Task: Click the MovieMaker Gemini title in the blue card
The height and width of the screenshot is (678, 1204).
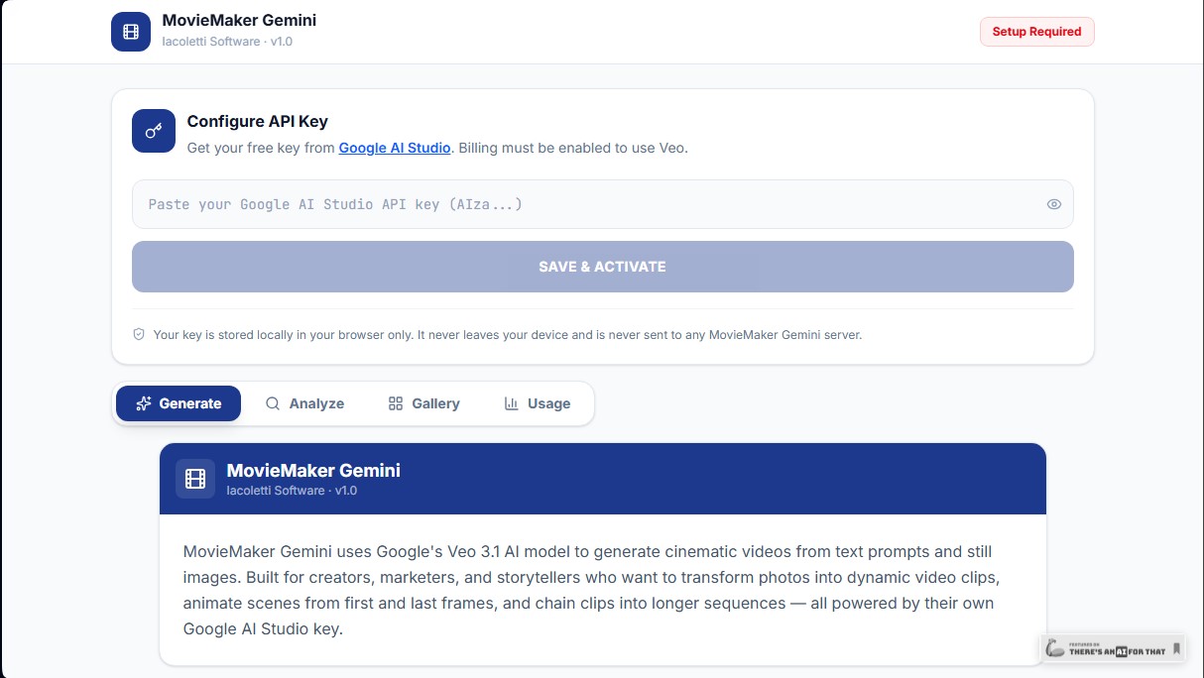Action: point(313,471)
